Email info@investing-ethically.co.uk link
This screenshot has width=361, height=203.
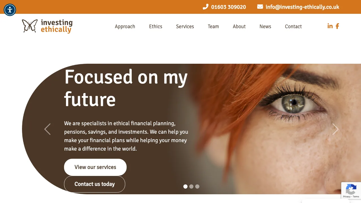tap(302, 7)
